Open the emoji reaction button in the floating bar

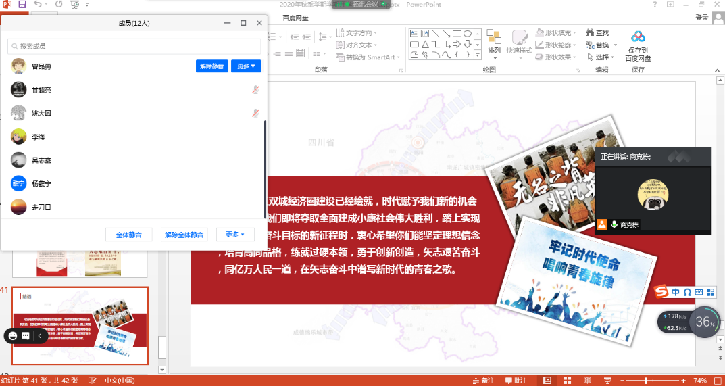pos(12,336)
